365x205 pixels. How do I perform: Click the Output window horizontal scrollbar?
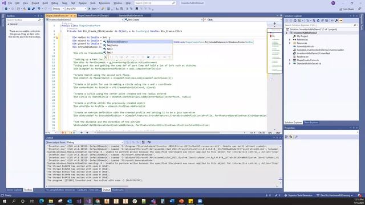(88, 186)
